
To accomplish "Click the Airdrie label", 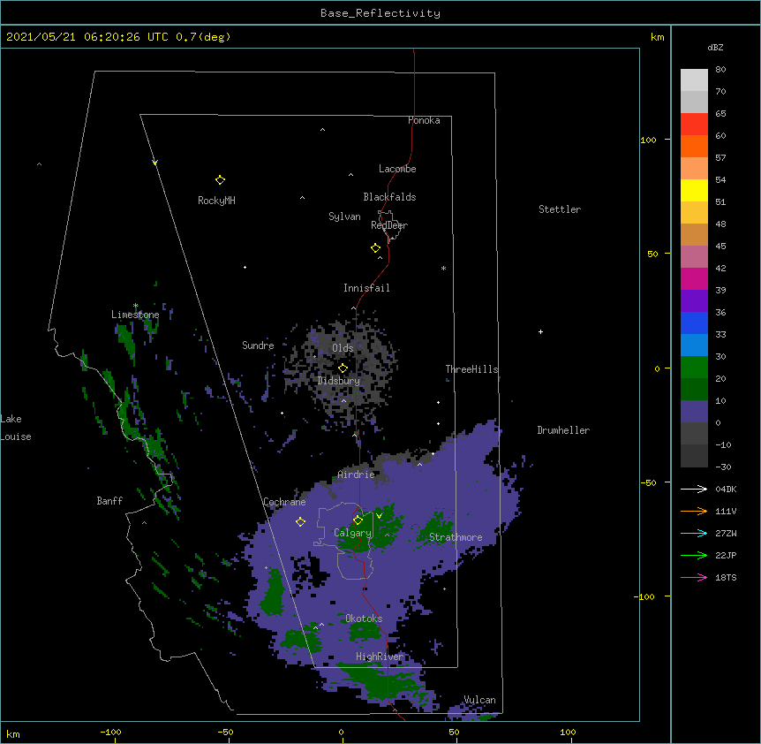I will point(357,474).
